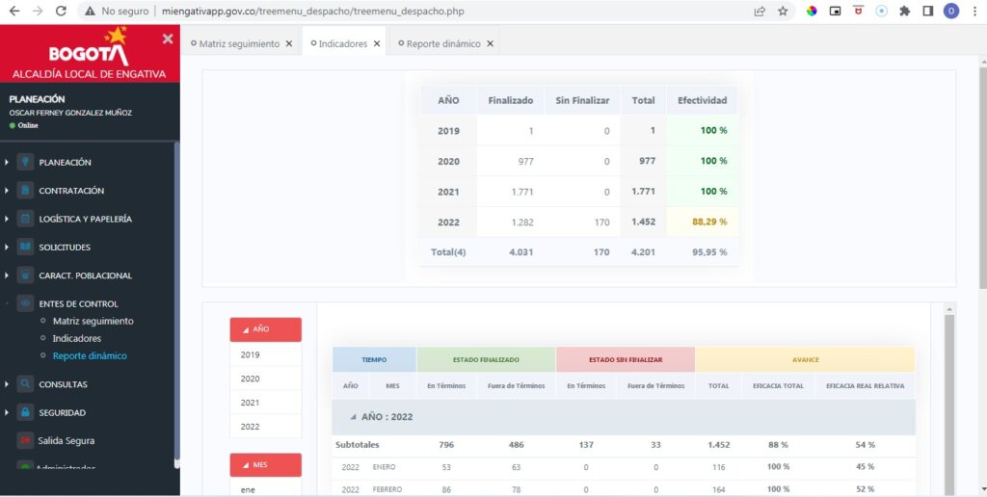
Task: Click the Entes de Control eye icon
Action: (25, 303)
